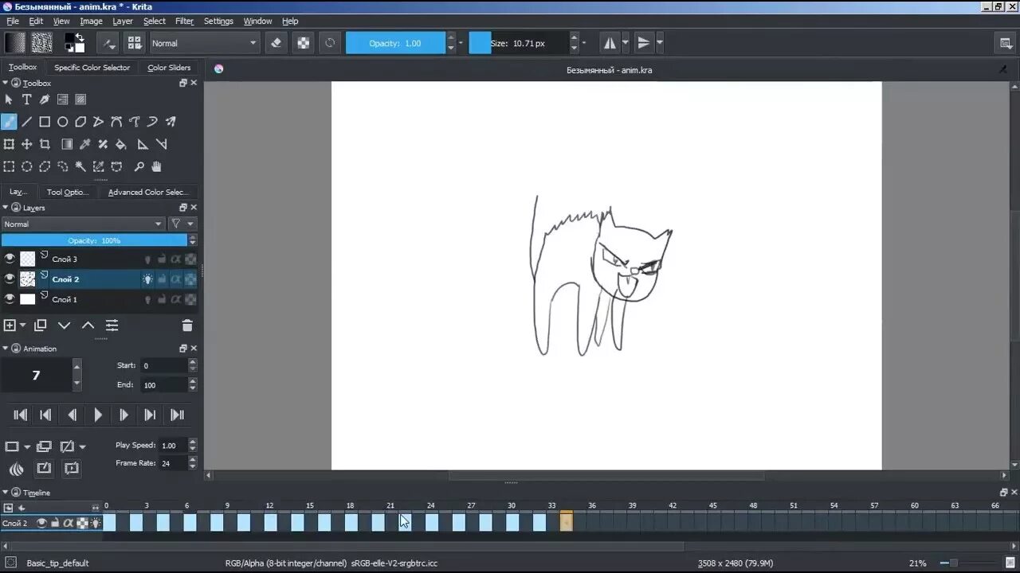Hide Слой 1 using its eye icon
The width and height of the screenshot is (1020, 573).
10,299
